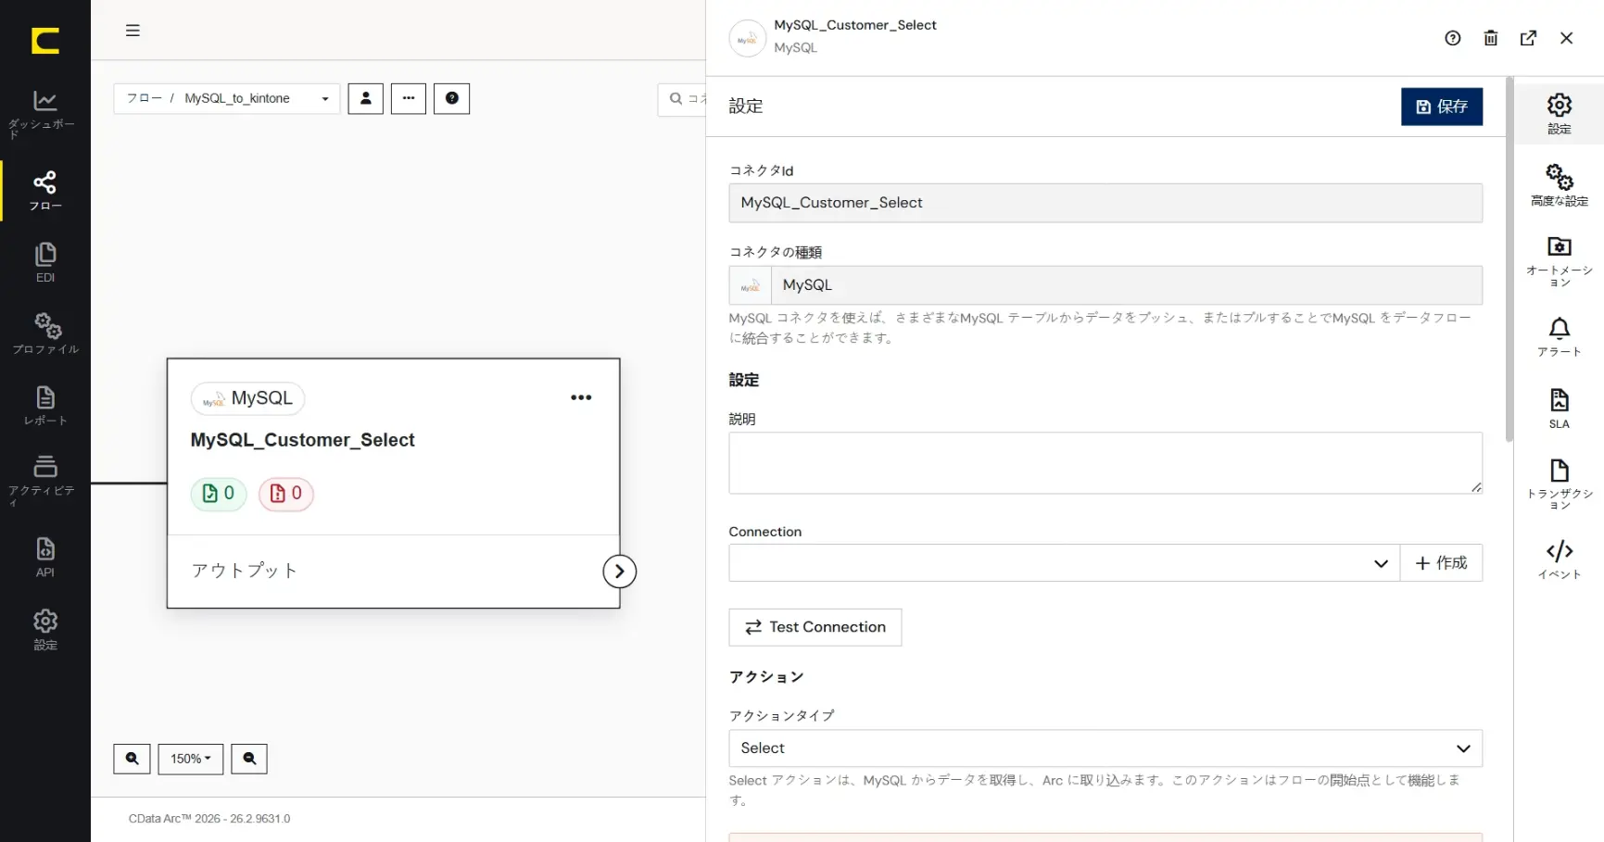This screenshot has width=1604, height=842.
Task: Switch to the イベント tab
Action: pyautogui.click(x=1560, y=559)
